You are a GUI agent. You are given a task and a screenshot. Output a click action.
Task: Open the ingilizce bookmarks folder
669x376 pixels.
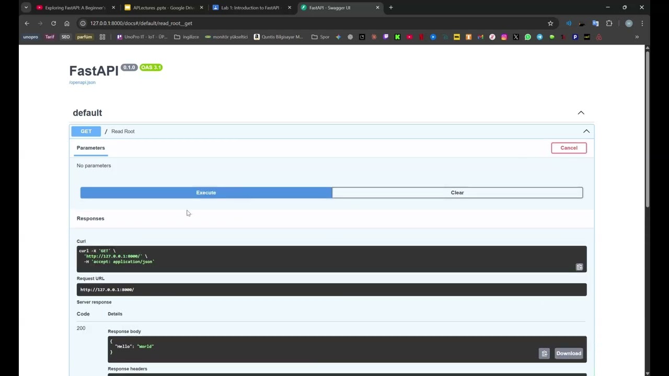click(187, 37)
